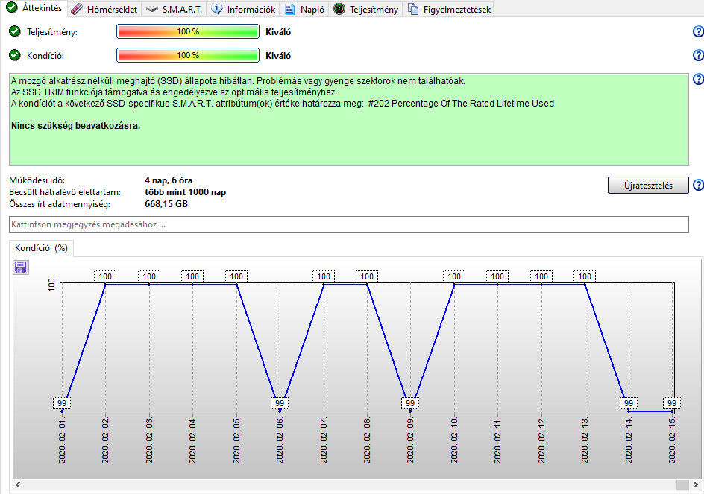
Task: Click the Napló tab document icon
Action: coord(290,10)
